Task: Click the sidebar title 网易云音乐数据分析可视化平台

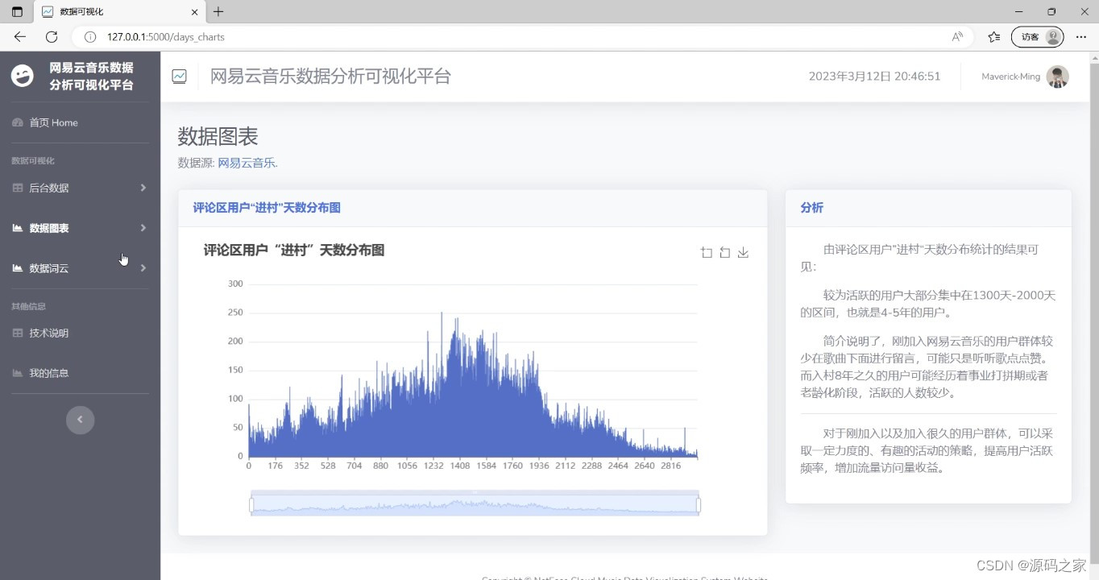Action: tap(91, 77)
